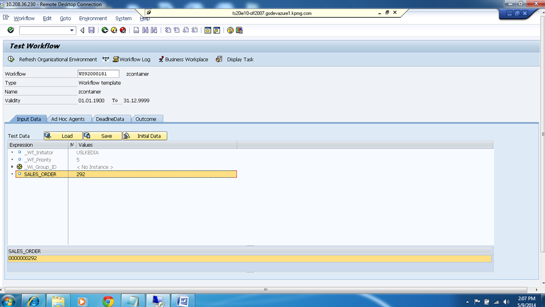This screenshot has width=545, height=307.
Task: Select the Back navigation arrow icon
Action: pyautogui.click(x=81, y=30)
